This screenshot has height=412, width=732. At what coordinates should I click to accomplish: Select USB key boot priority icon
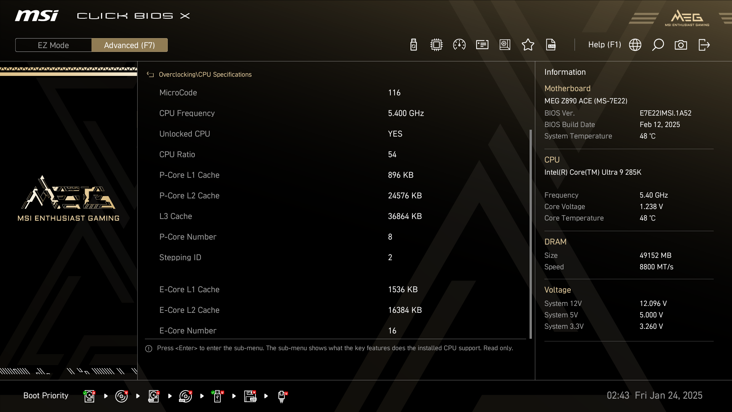click(218, 396)
